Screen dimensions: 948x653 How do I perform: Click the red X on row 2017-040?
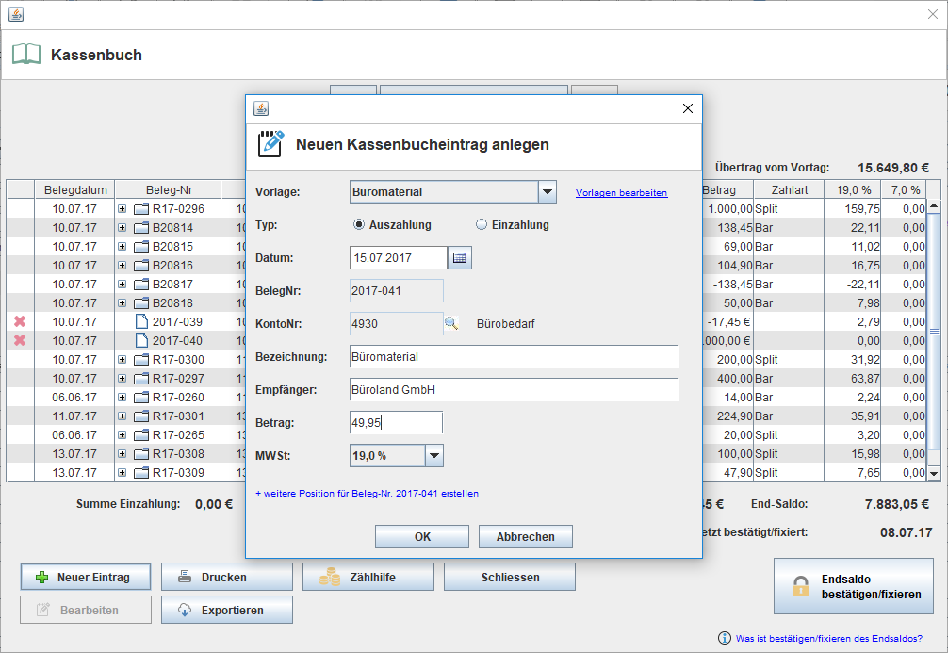[x=20, y=340]
